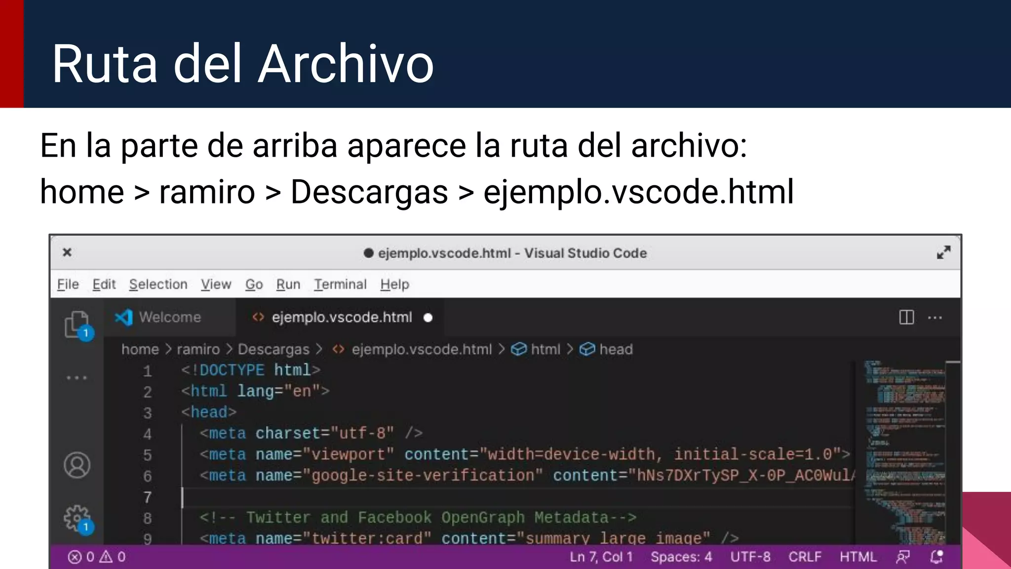
Task: Click the unsaved dot on ejemplo.vscode.html tab
Action: coord(428,318)
